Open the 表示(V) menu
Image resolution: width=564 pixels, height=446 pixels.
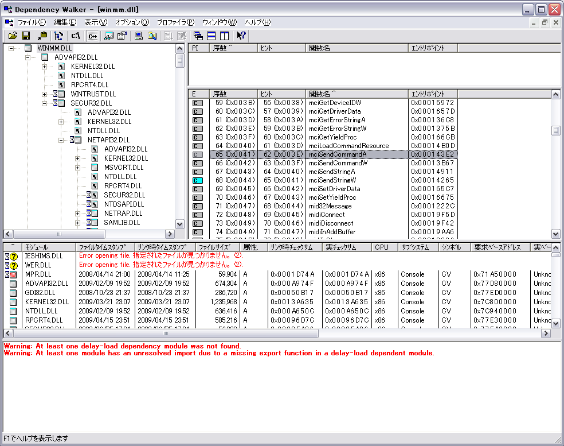click(x=96, y=22)
